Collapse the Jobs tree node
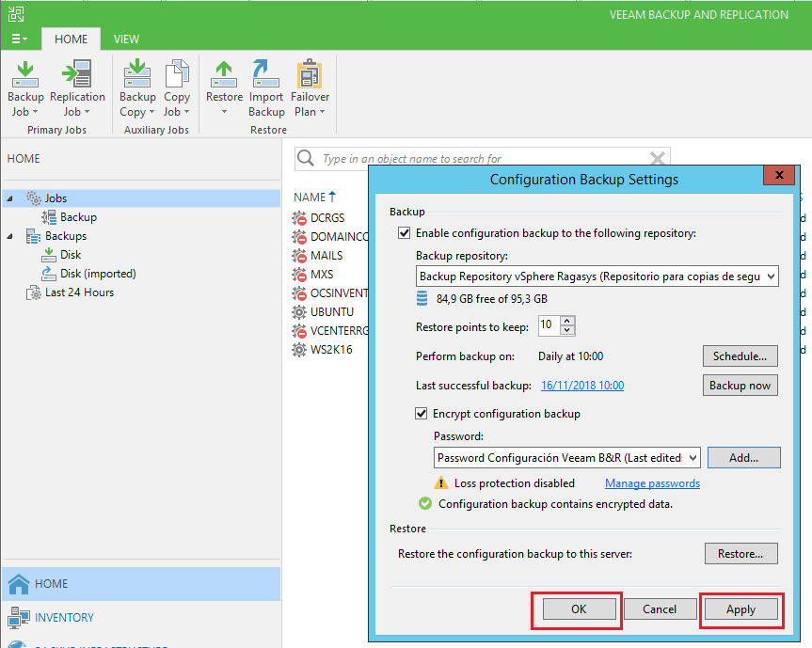Viewport: 812px width, 648px height. (x=9, y=198)
